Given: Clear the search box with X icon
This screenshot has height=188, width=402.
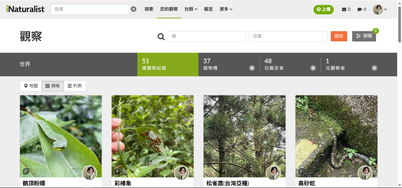Looking at the screenshot, I should 133,9.
